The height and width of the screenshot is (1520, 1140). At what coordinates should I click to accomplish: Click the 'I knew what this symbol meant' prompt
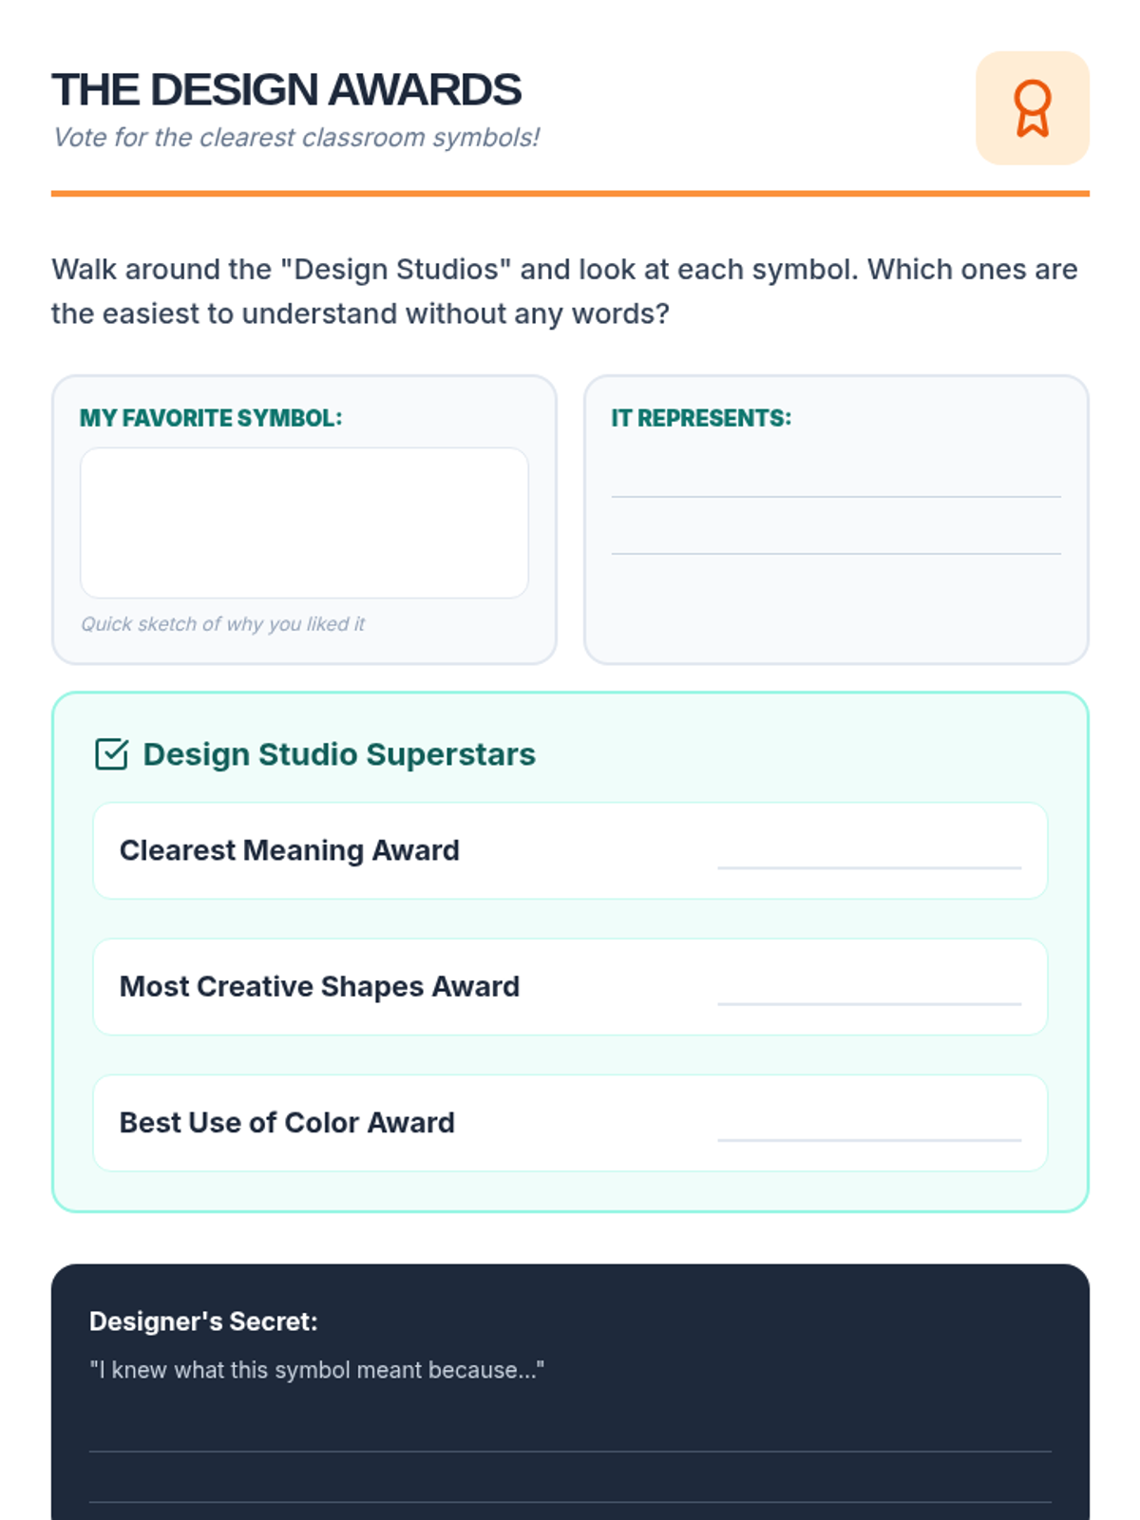tap(316, 1370)
